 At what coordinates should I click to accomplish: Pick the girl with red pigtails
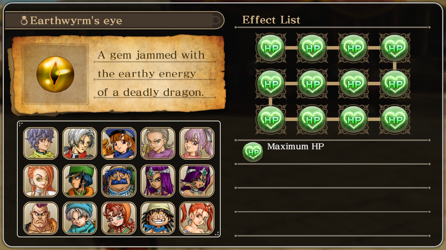point(196,218)
